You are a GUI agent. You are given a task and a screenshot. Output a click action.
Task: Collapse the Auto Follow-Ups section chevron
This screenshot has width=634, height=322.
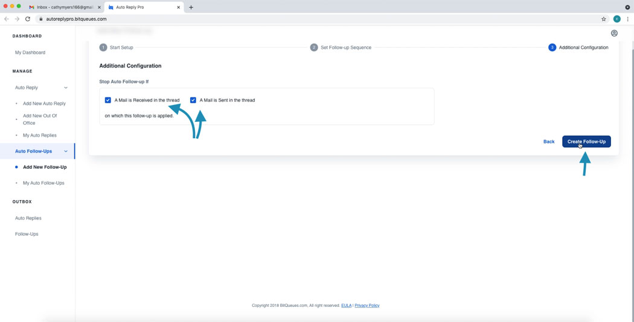coord(66,151)
